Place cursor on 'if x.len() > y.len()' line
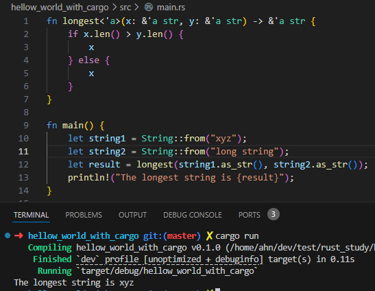This screenshot has width=375, height=291. (x=125, y=34)
